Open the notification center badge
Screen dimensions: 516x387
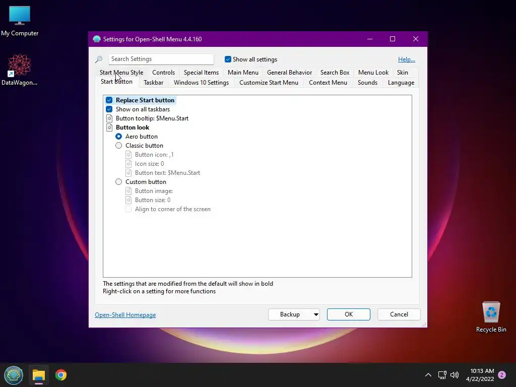pos(502,375)
